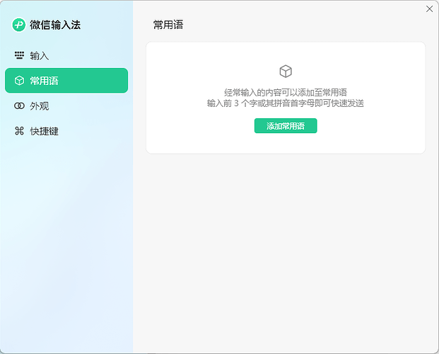Click the command-key icon beside 快捷键

[19, 131]
